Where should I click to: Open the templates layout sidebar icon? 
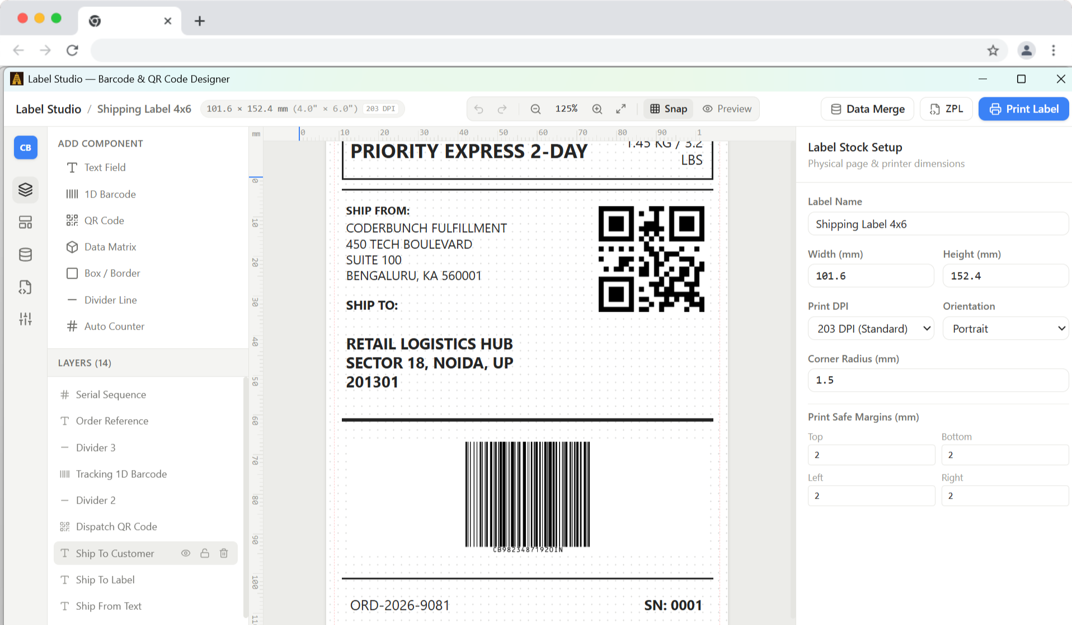pyautogui.click(x=25, y=222)
